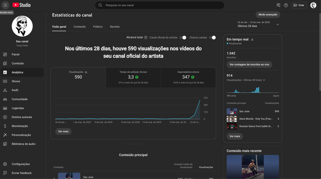Select Espectadores únicos metric card
Screen dimensions: 321x179
point(189,78)
